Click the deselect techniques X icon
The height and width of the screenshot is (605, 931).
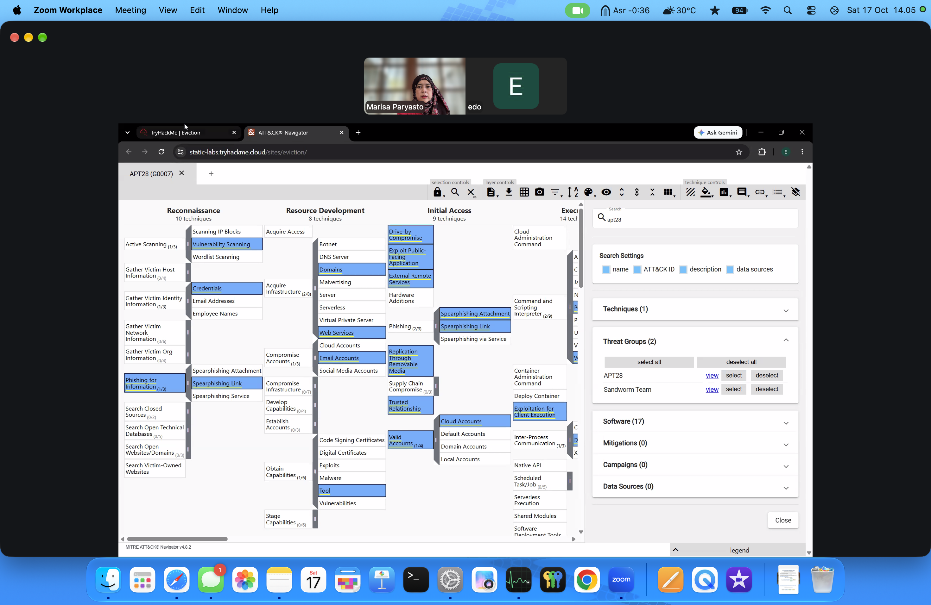pos(471,192)
